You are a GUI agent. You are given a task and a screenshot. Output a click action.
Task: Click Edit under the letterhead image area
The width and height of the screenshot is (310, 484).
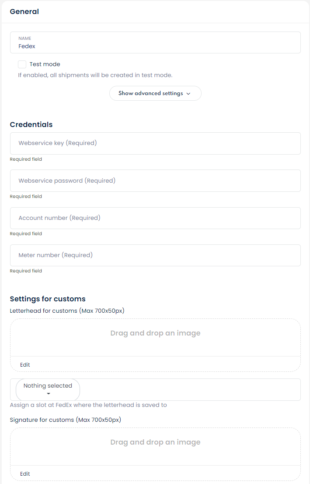(x=25, y=364)
